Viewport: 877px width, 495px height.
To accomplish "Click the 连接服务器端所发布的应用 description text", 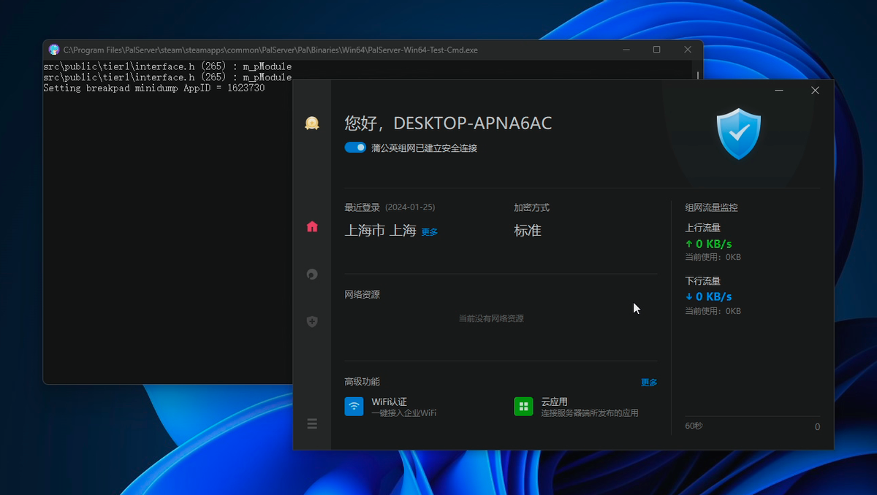I will (590, 413).
